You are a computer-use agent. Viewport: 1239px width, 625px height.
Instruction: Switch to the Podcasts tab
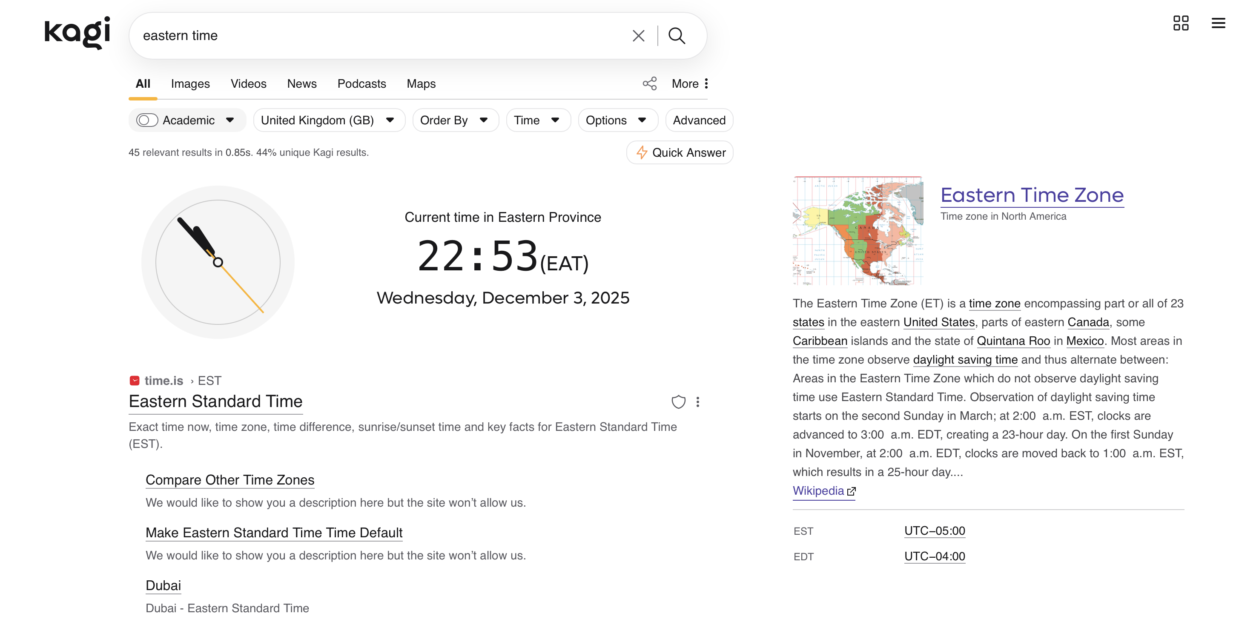(x=361, y=83)
